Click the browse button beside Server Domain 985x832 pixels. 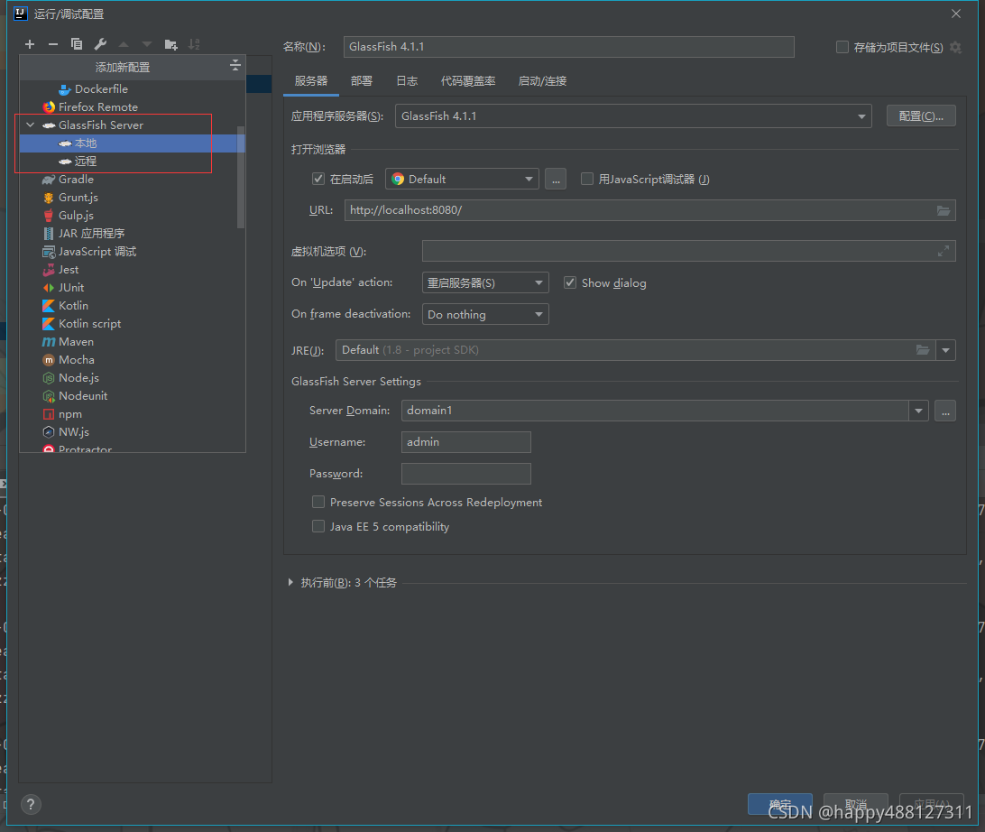click(x=944, y=411)
